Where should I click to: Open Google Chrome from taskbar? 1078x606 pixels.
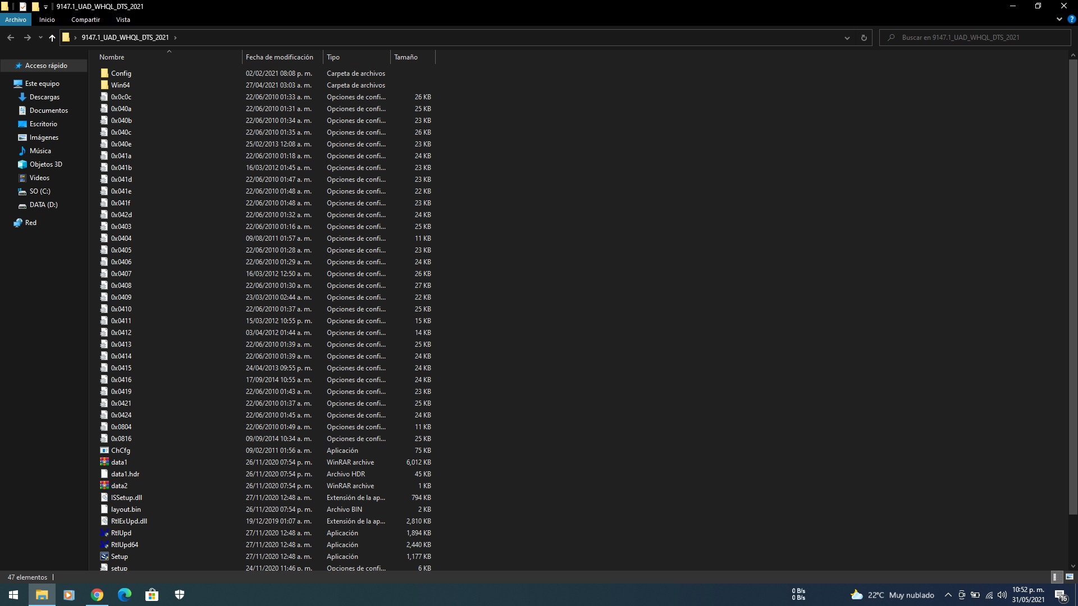point(97,595)
